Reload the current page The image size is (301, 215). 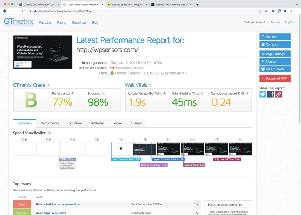click(23, 11)
